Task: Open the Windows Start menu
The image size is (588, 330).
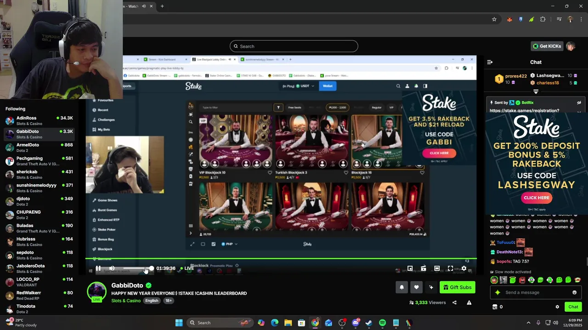Action: tap(179, 323)
